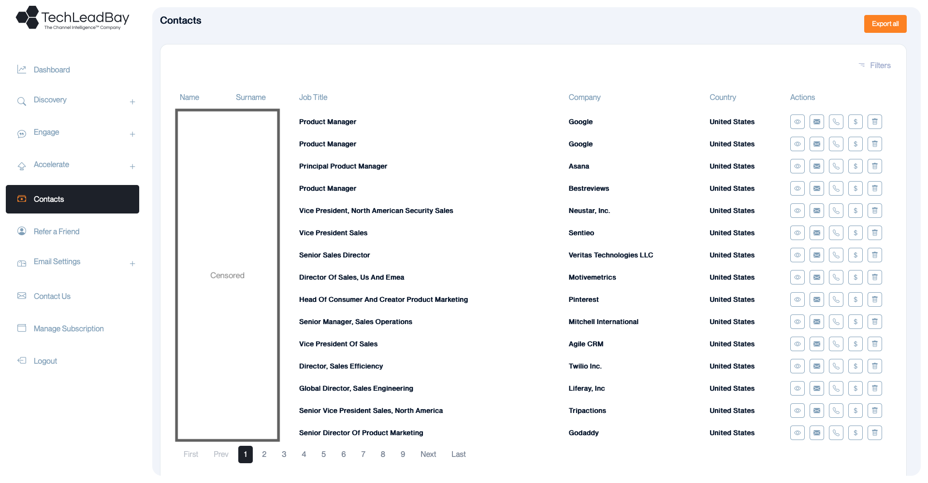The image size is (928, 483).
Task: Show Sentieo contact details via eye icon
Action: [x=797, y=233]
